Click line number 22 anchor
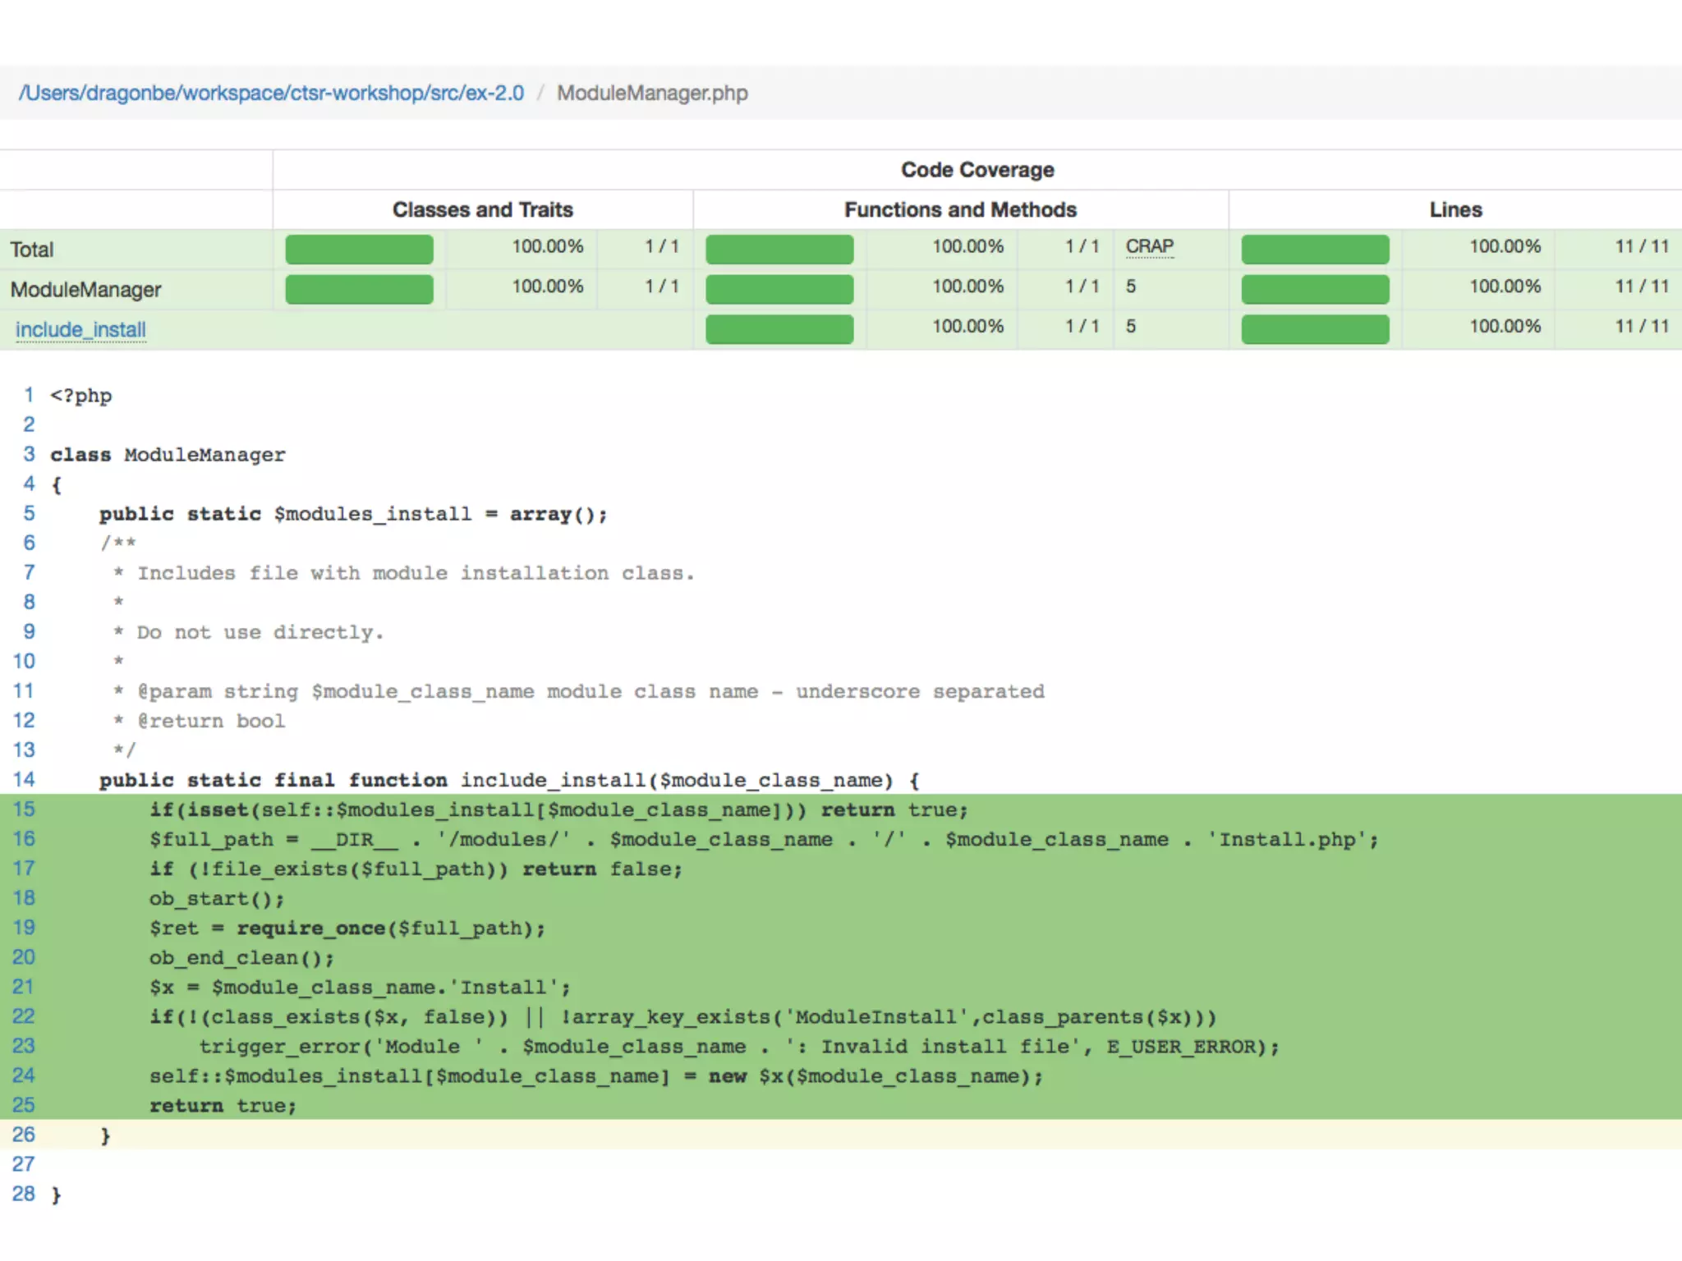Screen dimensions: 1682x1261 24,1016
